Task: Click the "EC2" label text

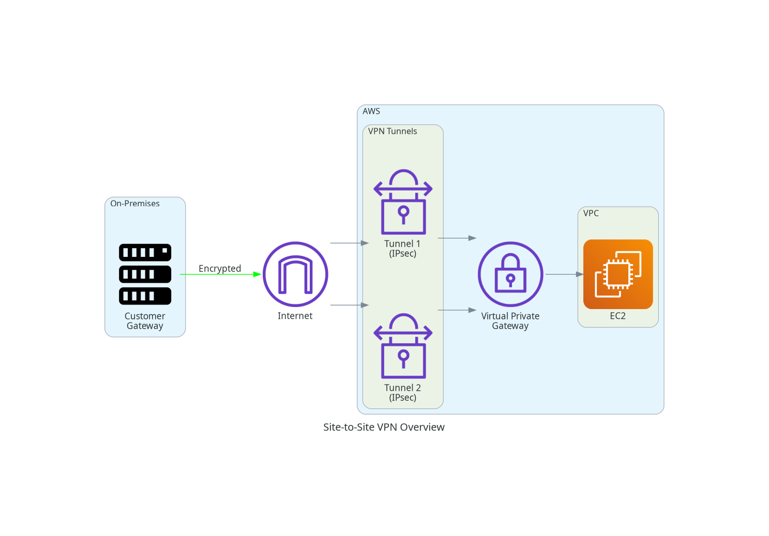Action: click(x=618, y=316)
